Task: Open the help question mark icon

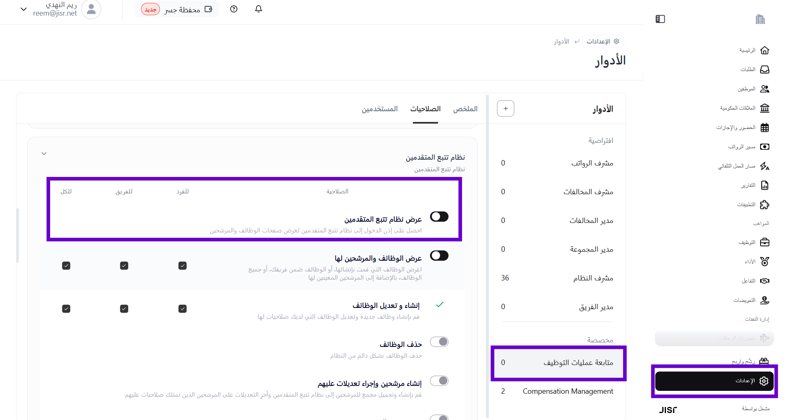Action: pos(234,9)
